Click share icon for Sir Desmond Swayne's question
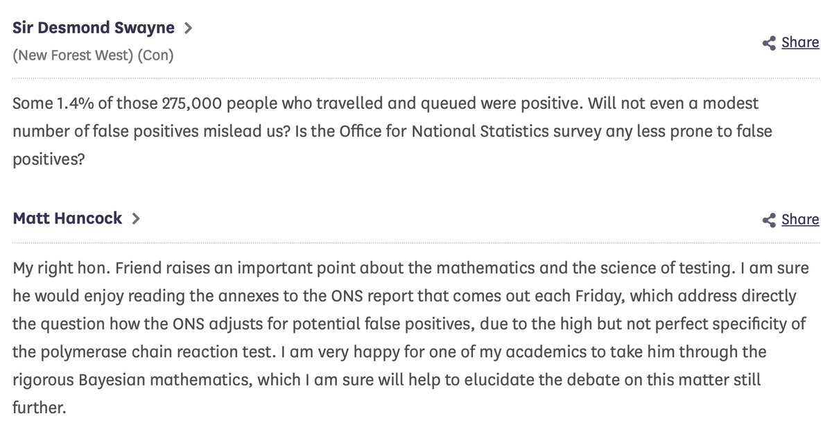 768,44
